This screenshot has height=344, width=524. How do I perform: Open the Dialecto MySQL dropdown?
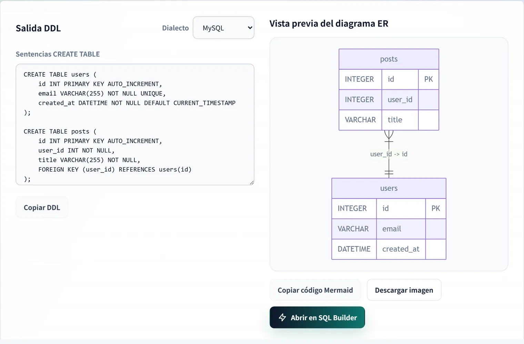click(223, 28)
